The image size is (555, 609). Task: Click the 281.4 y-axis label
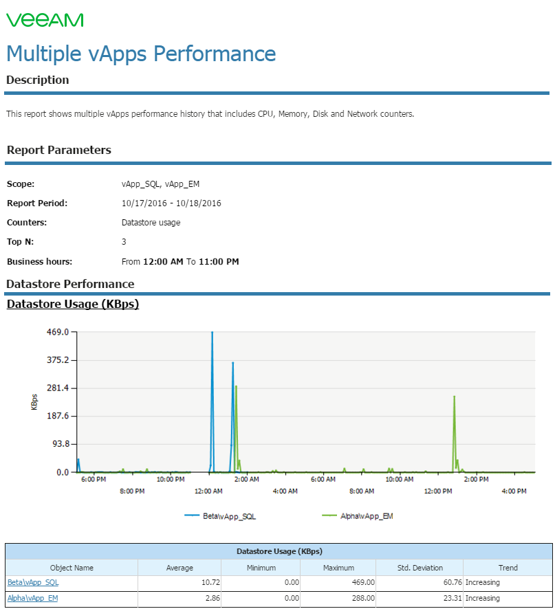[x=58, y=388]
